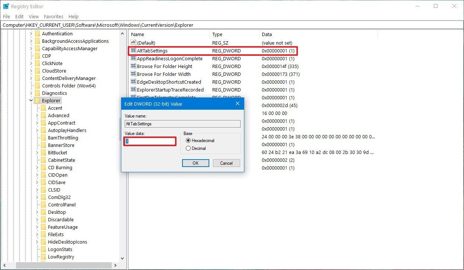Collapse the Explorer key
Viewport: 464px width, 270px height.
tap(31, 100)
